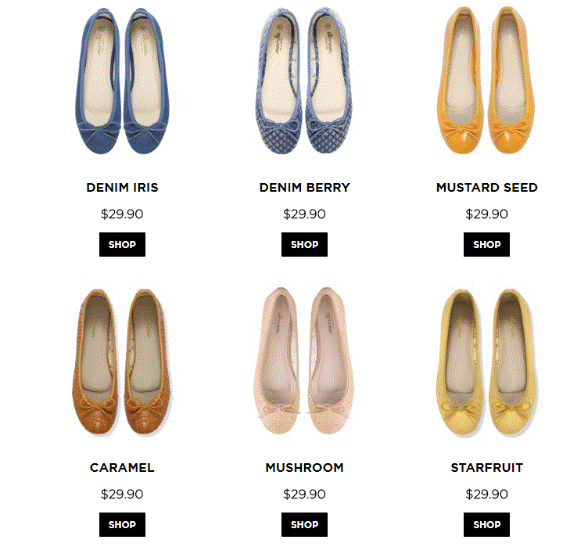Click the SHOP button for Denim Berry
Screen dimensions: 588x554
point(304,244)
